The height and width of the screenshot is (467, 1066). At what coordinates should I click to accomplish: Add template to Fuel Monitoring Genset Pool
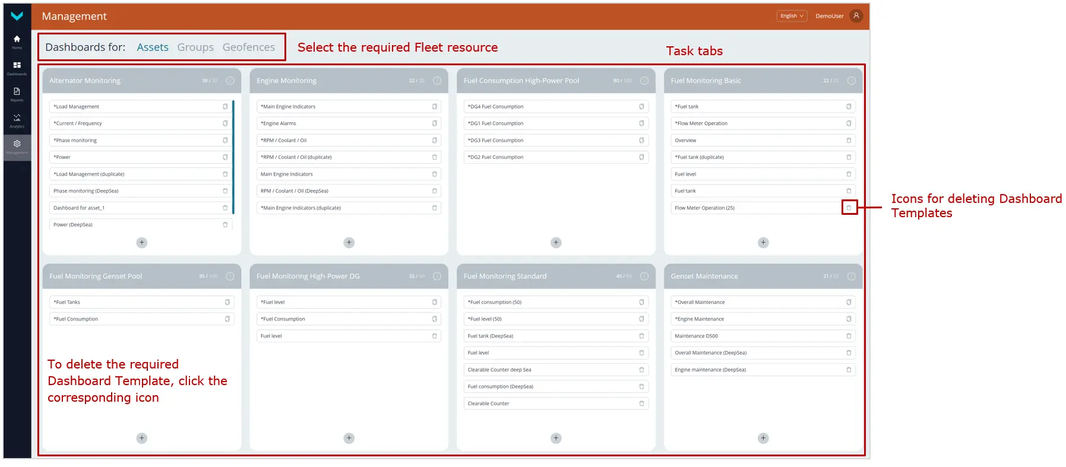click(142, 439)
